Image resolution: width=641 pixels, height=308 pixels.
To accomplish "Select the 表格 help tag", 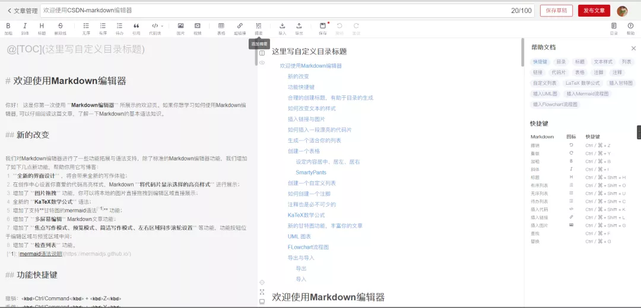I will click(x=580, y=73).
